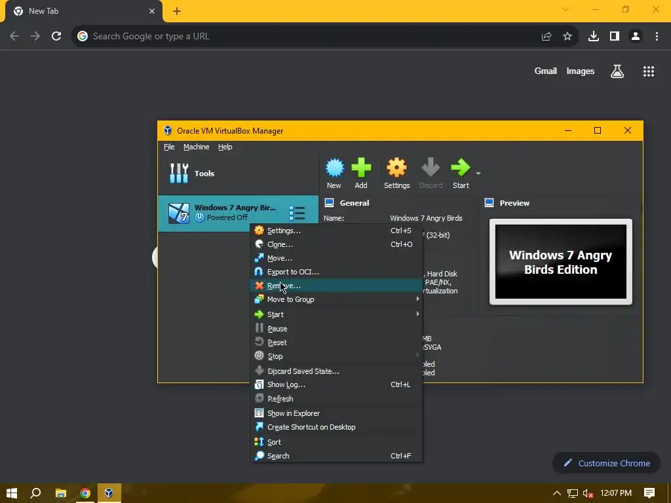Open Search Labs flask icon
Viewport: 671px width, 503px height.
617,71
